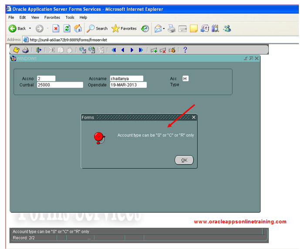305x249 pixels.
Task: Click the WINDOW1 title icon
Action: pyautogui.click(x=14, y=58)
